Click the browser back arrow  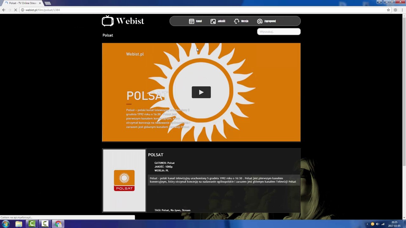coord(4,10)
